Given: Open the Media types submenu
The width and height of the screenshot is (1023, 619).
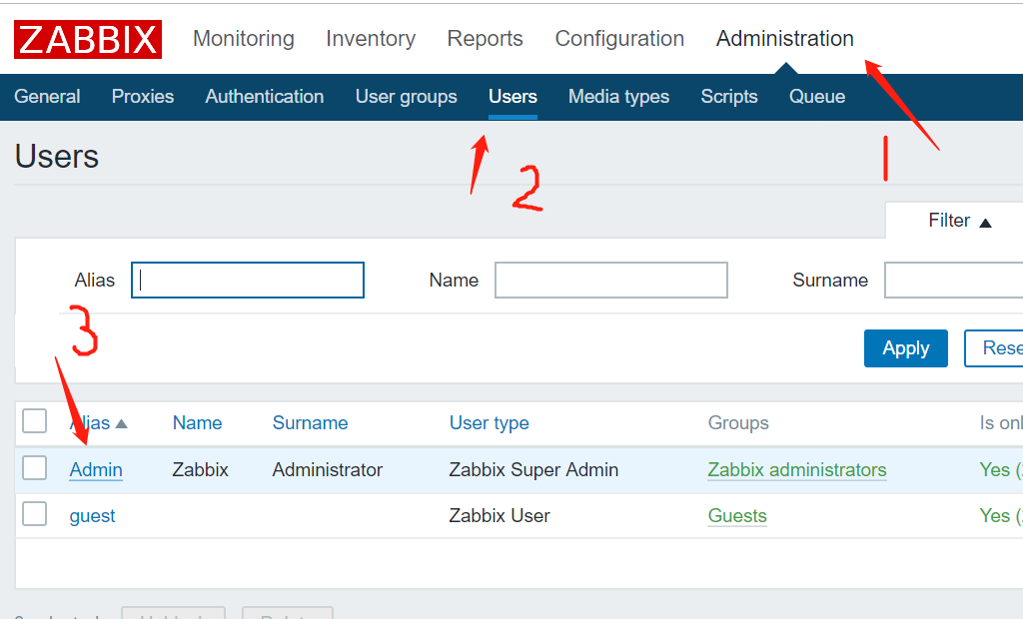Looking at the screenshot, I should point(618,97).
